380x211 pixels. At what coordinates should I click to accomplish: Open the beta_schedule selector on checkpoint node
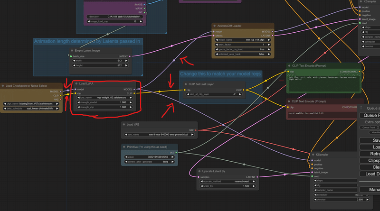coord(31,109)
